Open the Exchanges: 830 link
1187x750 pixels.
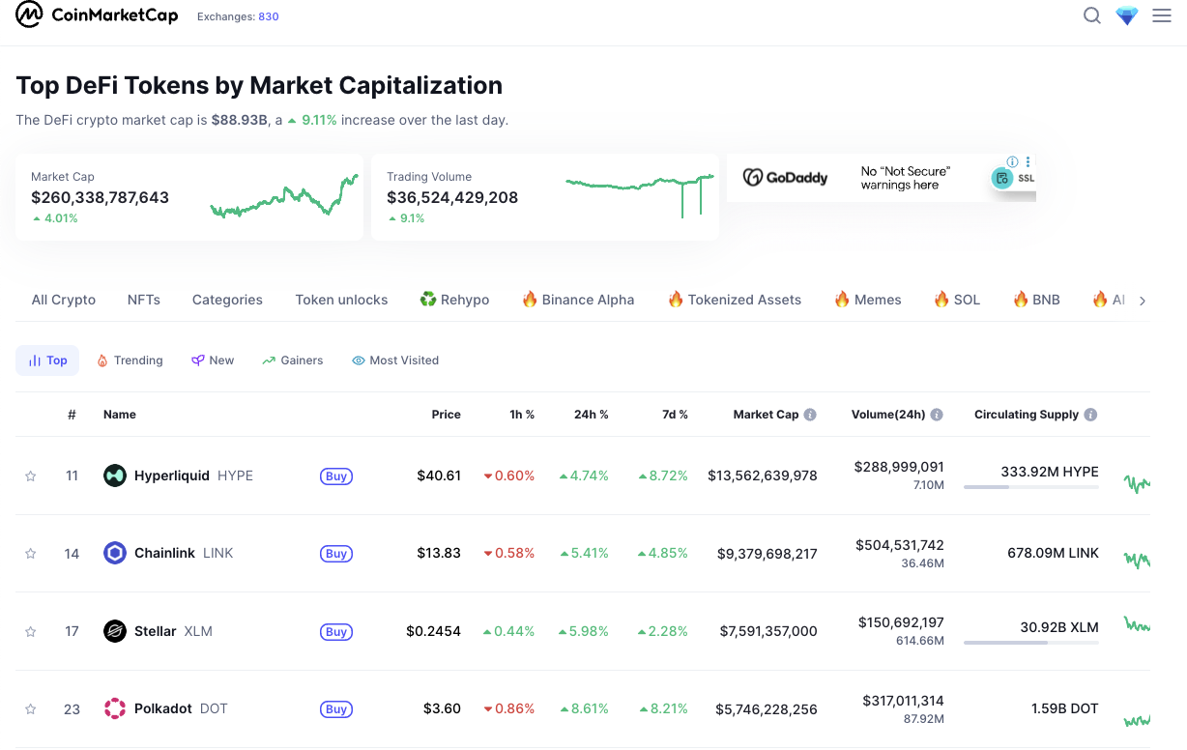pyautogui.click(x=238, y=16)
